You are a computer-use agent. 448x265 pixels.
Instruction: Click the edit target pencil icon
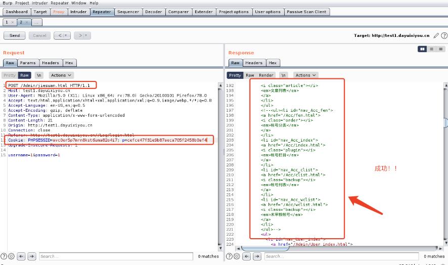tap(436, 35)
